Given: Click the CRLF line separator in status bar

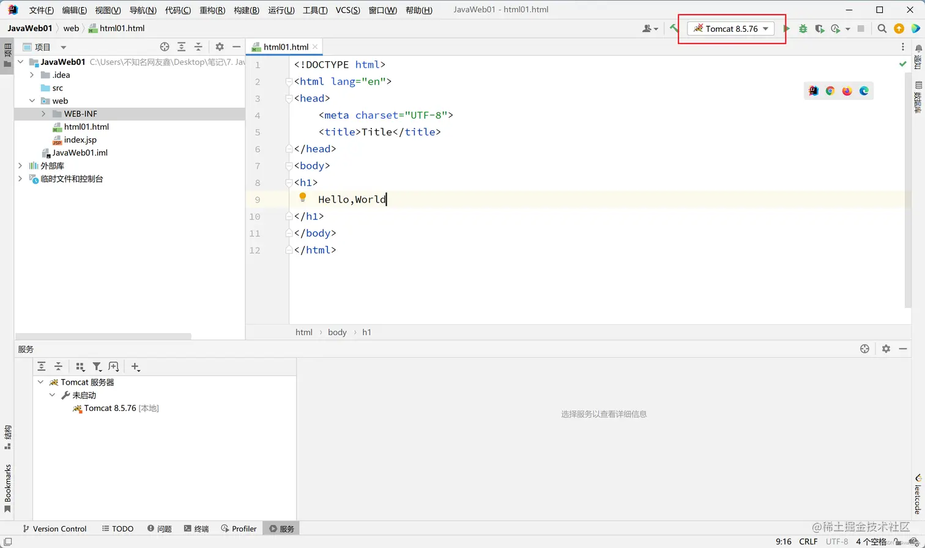Looking at the screenshot, I should [808, 541].
